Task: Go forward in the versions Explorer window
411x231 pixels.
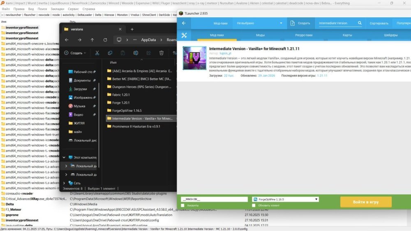Action: pos(79,40)
